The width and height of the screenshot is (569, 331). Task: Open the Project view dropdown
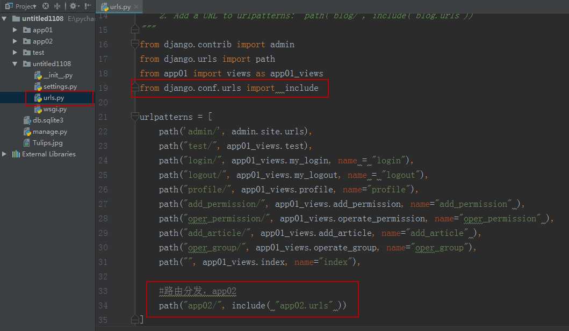[x=26, y=6]
